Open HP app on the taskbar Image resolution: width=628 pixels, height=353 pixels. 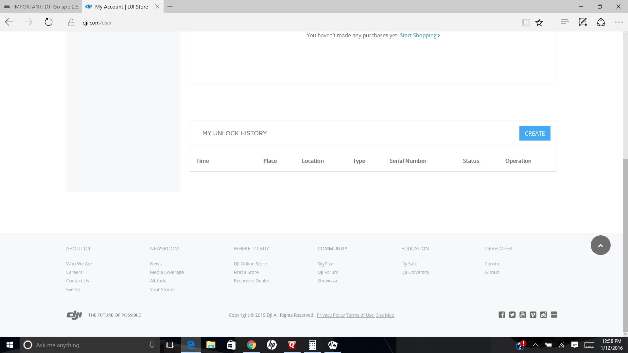click(271, 345)
